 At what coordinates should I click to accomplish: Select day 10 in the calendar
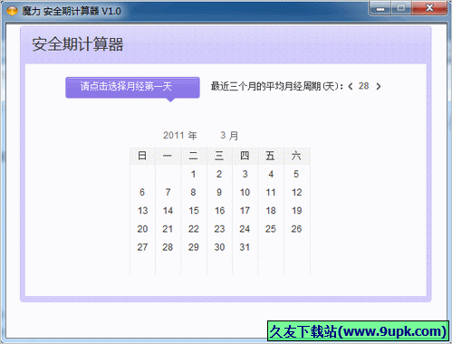(x=245, y=192)
